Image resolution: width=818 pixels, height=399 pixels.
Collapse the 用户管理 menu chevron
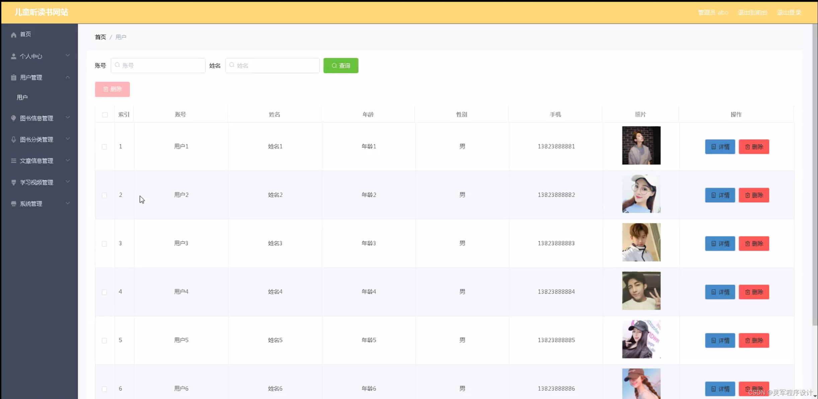pos(68,77)
